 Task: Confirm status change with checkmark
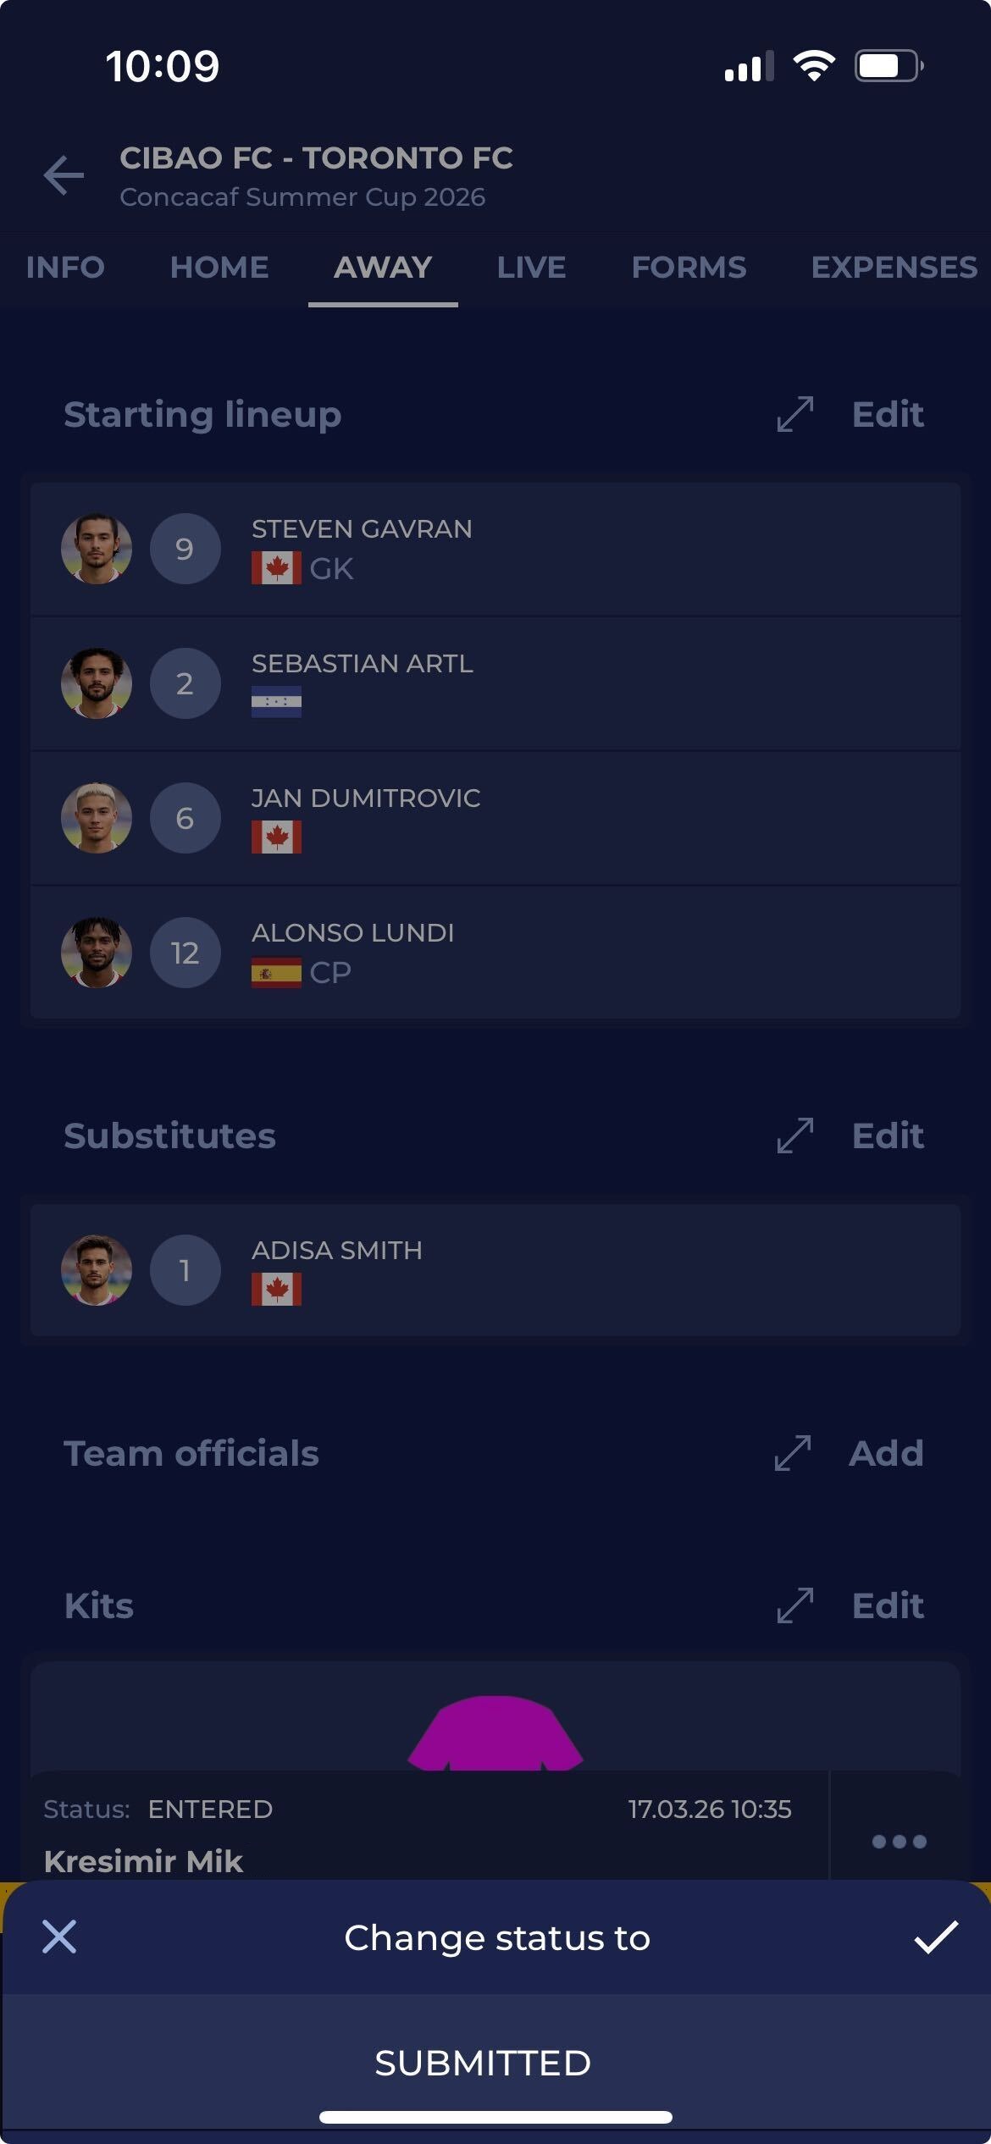[936, 1937]
